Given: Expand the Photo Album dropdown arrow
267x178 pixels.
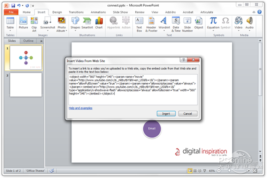Looking at the screenshot, I should (66, 31).
